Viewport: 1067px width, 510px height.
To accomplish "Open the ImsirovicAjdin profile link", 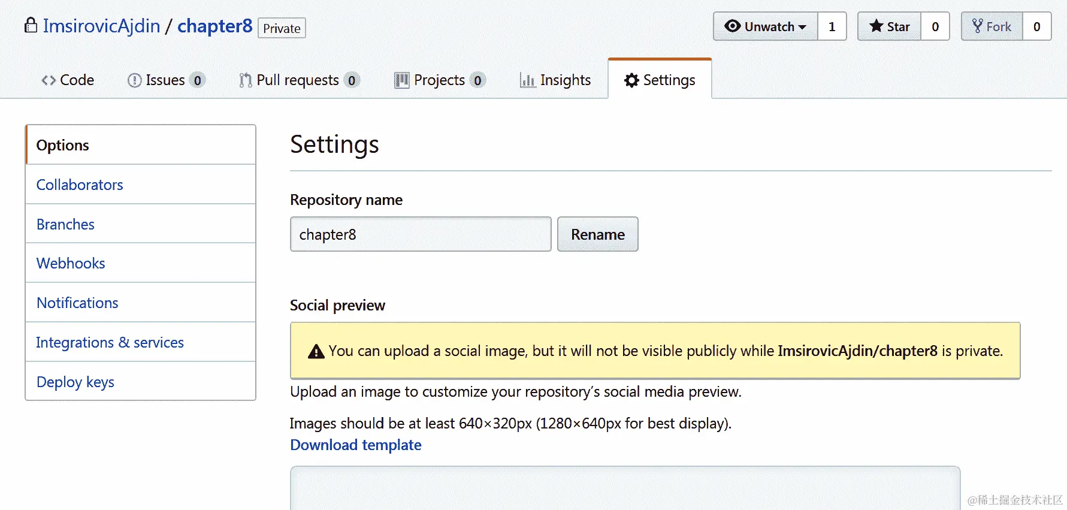I will click(101, 26).
